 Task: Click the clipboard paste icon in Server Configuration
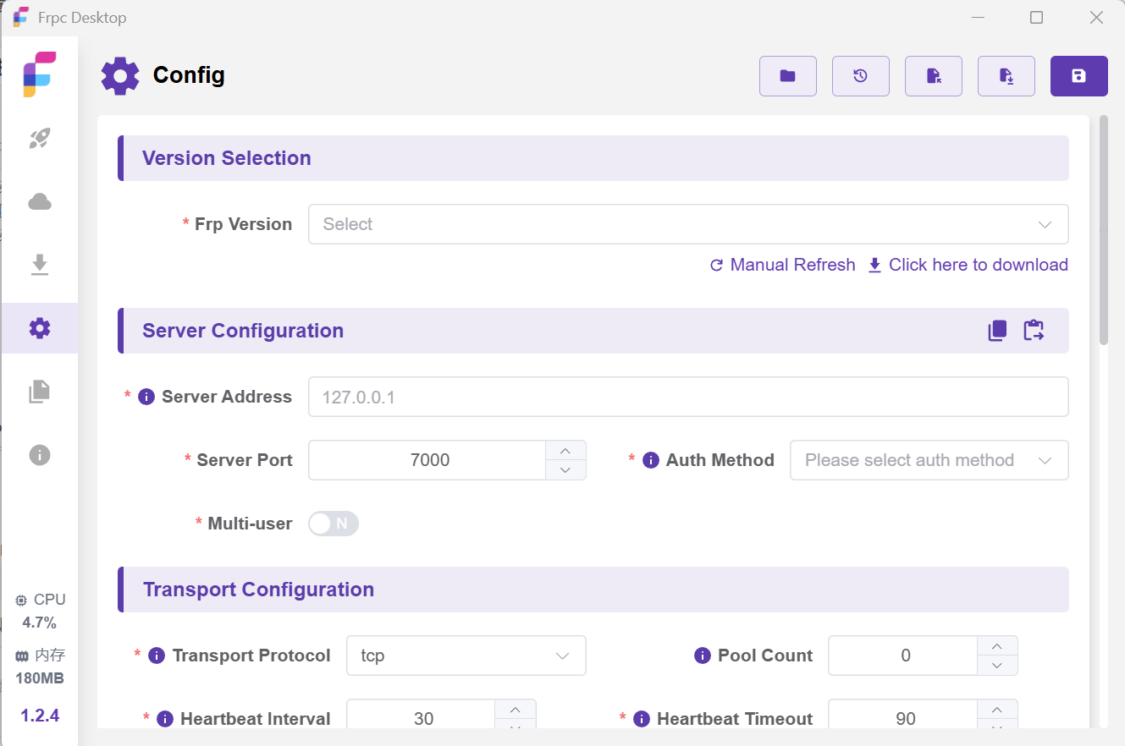click(x=1034, y=331)
